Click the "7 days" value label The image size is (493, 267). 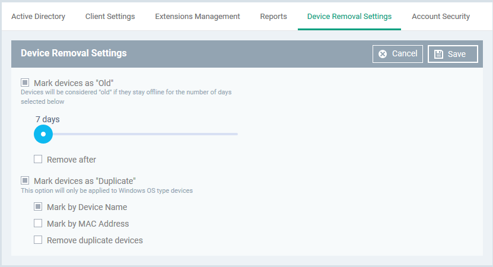(47, 119)
